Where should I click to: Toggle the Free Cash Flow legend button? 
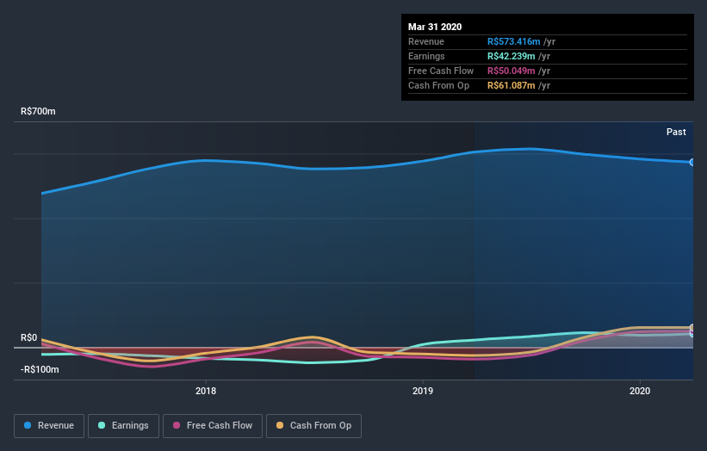(213, 426)
